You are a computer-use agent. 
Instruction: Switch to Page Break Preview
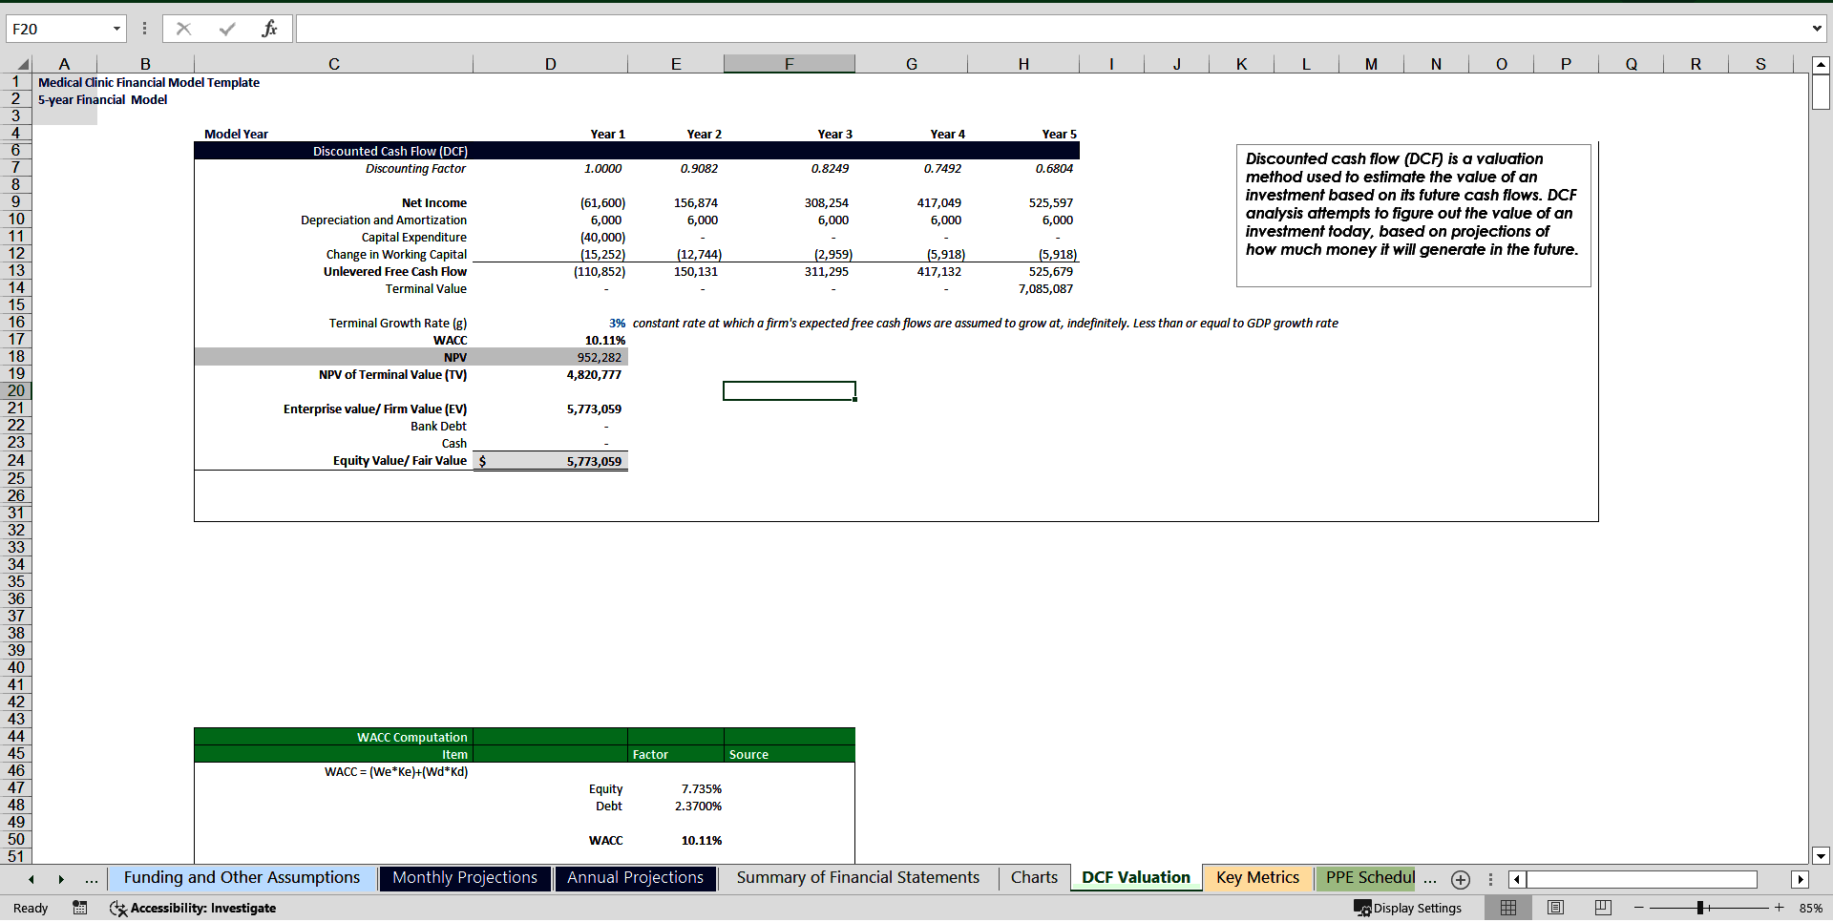click(x=1603, y=908)
